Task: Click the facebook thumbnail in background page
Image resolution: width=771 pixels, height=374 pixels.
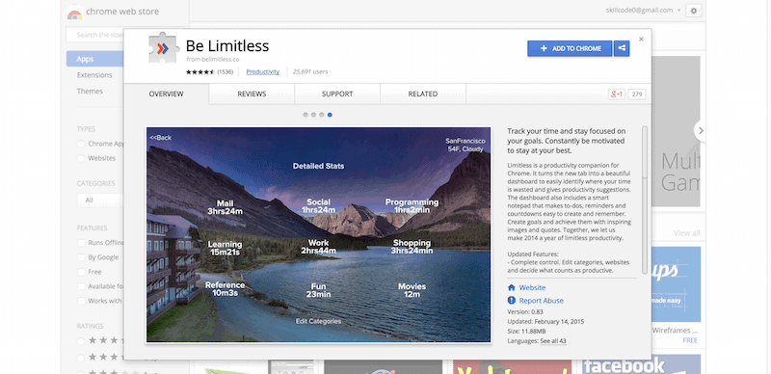Action: point(641,365)
